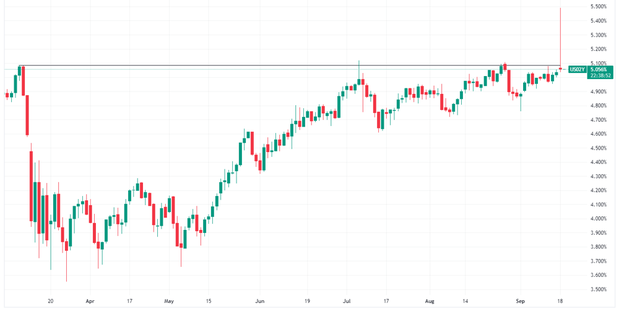The width and height of the screenshot is (619, 309).
Task: Click the 3.600% price axis label
Action: pyautogui.click(x=599, y=275)
